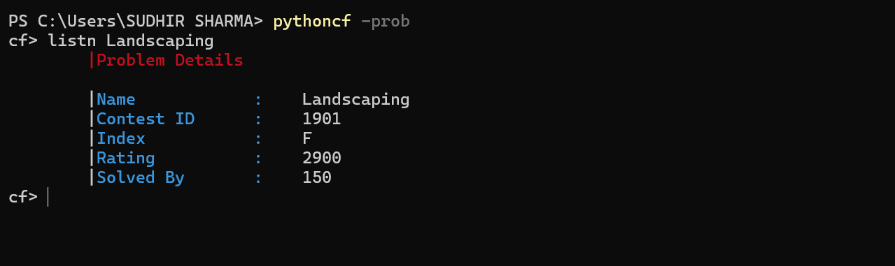Click the colon after Contest ID
This screenshot has height=266, width=895.
pyautogui.click(x=258, y=119)
